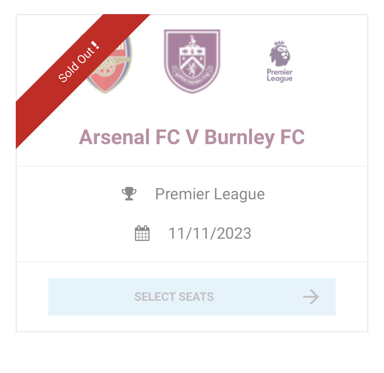Click the Burnley FC club crest
The image size is (384, 373).
coord(192,61)
